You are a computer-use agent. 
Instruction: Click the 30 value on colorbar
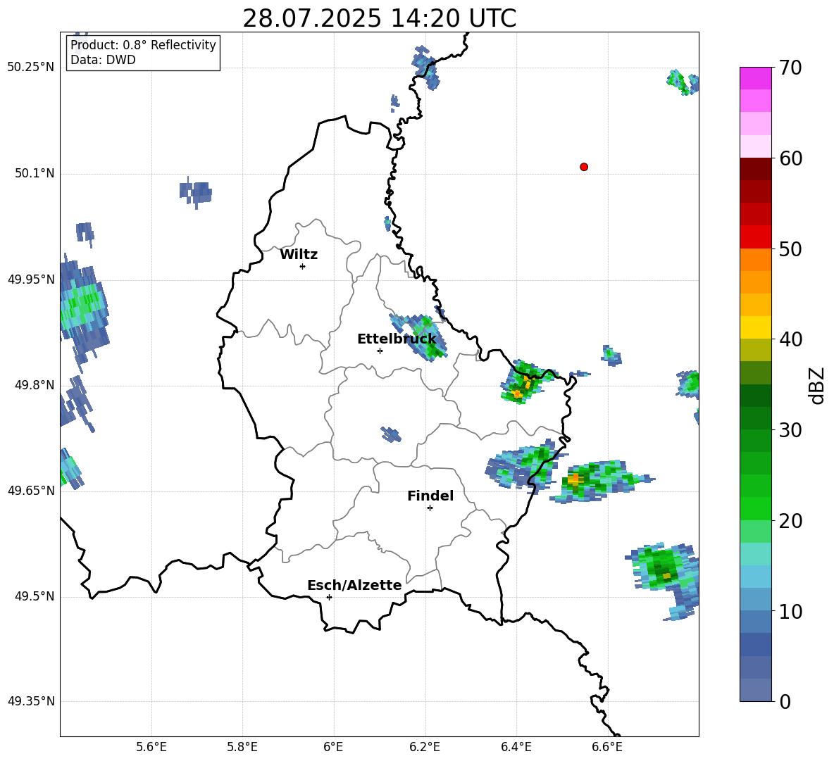[790, 430]
